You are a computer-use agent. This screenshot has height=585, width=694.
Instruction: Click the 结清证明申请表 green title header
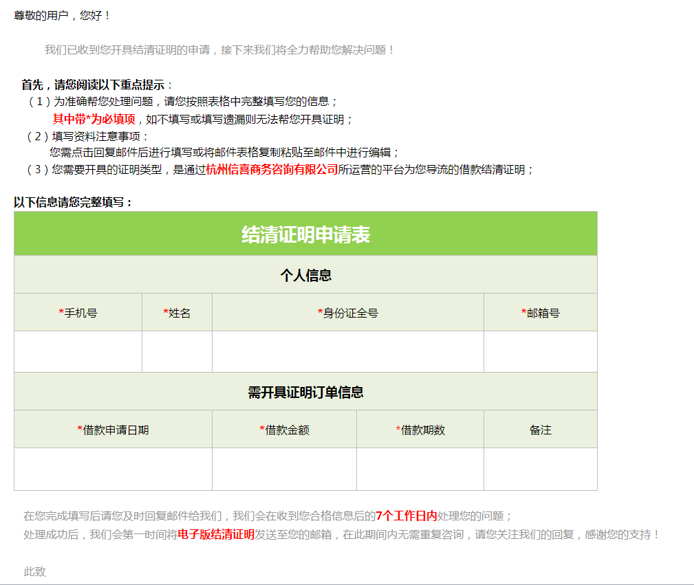[x=305, y=234]
